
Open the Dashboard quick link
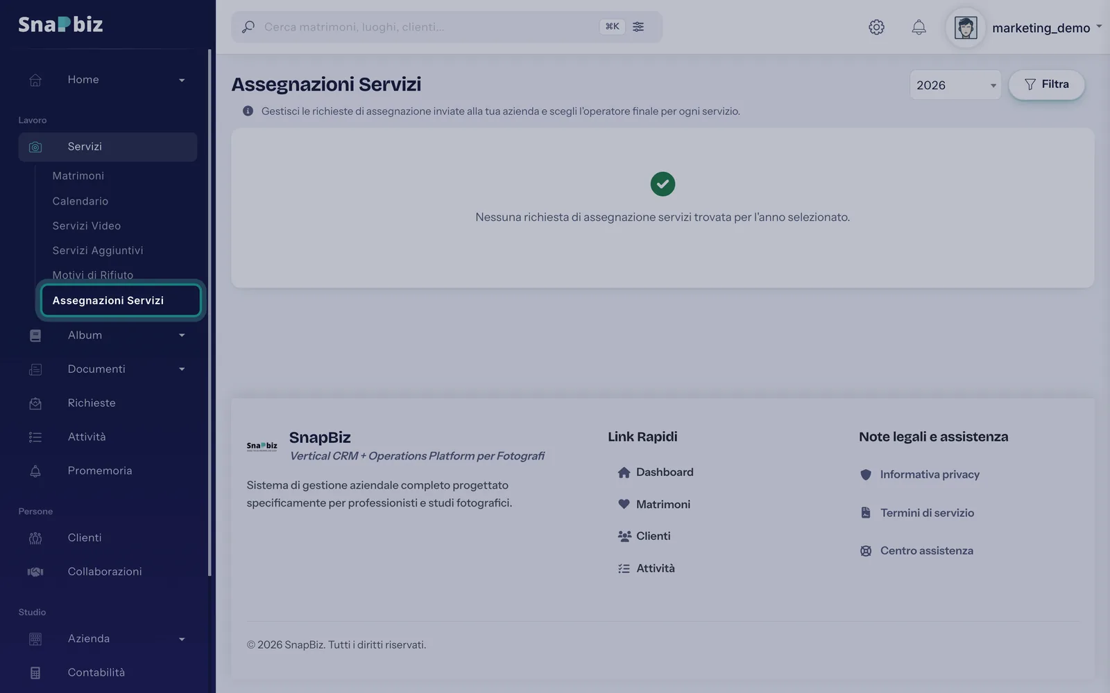point(656,472)
